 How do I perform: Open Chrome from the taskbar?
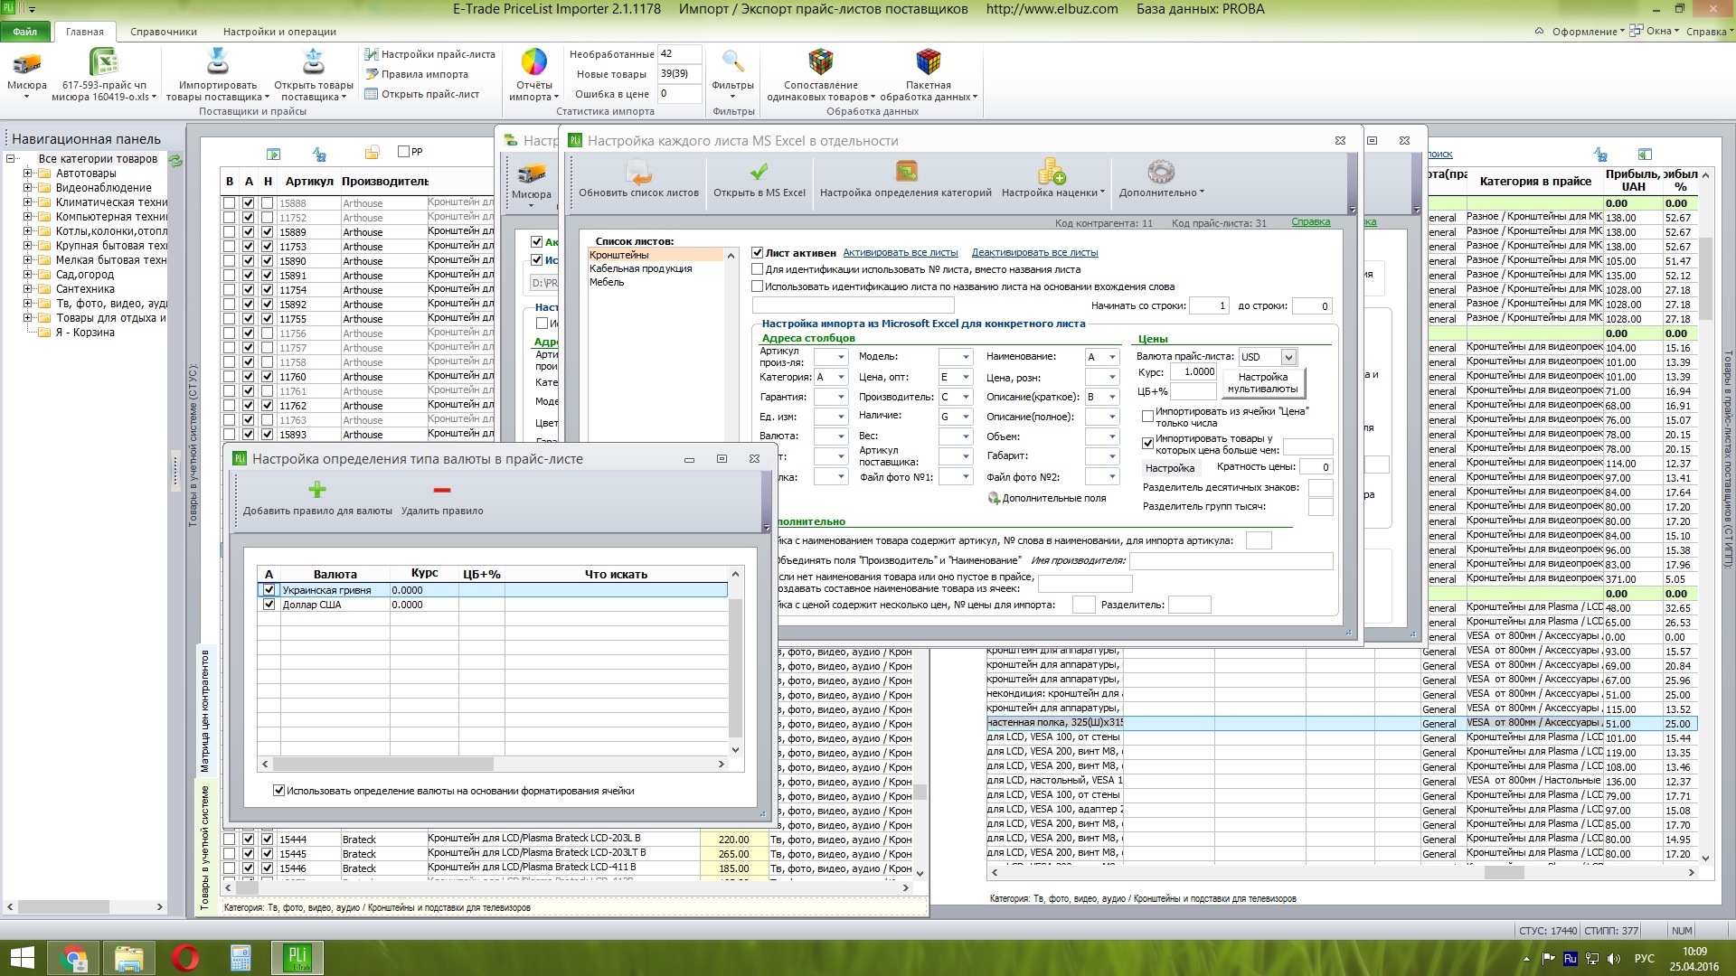[74, 958]
